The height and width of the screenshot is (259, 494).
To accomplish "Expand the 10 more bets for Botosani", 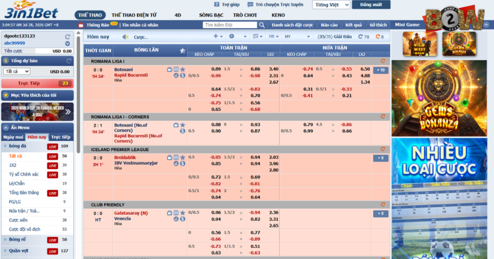I will coord(381,70).
